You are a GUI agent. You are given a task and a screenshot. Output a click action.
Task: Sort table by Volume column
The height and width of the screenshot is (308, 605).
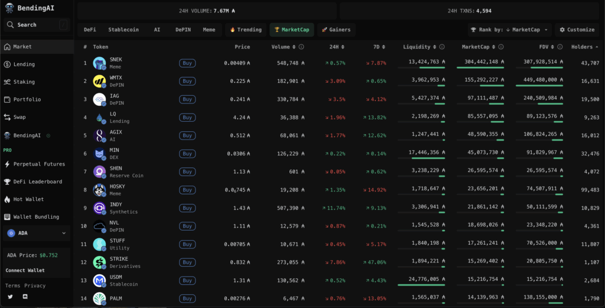tap(283, 47)
